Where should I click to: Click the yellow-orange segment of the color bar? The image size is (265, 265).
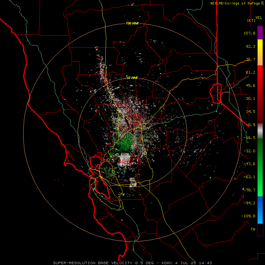tap(260, 52)
